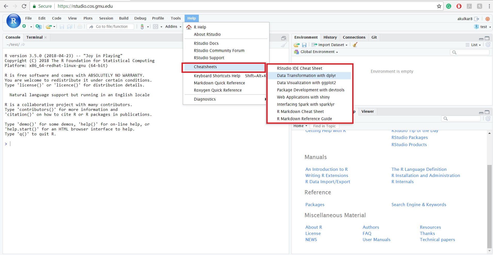
Task: Select Data Transformation with dplyr cheatsheet
Action: 309,76
